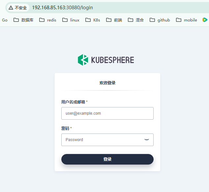Screen dimensions: 209x192
Task: Click the not-secure warning icon in address bar
Action: coord(11,8)
